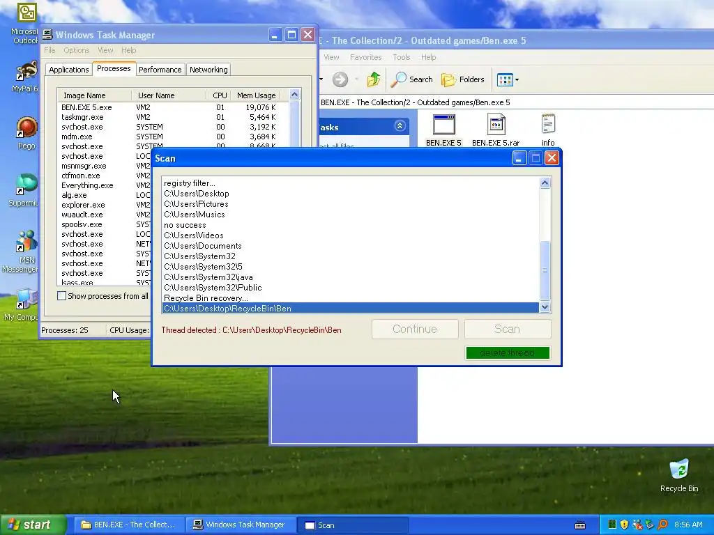Activate Windows Task Manager taskbar button
The height and width of the screenshot is (535, 714).
(x=240, y=525)
